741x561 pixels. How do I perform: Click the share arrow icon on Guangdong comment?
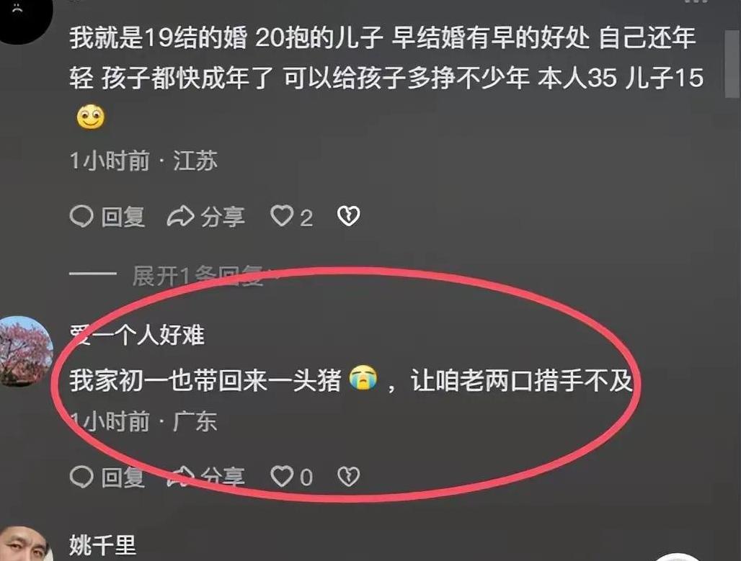click(x=180, y=477)
